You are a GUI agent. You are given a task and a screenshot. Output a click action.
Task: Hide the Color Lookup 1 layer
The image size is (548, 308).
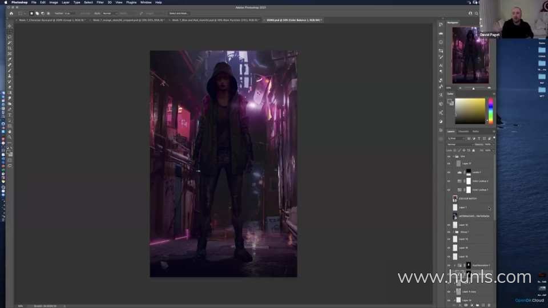(449, 189)
